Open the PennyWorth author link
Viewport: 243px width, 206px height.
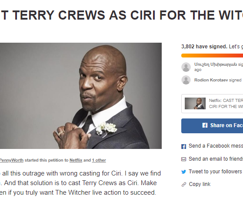click(x=11, y=160)
